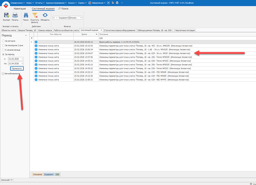This screenshot has width=256, height=185.
Task: Select the За сегодня radio button
Action: (4, 40)
